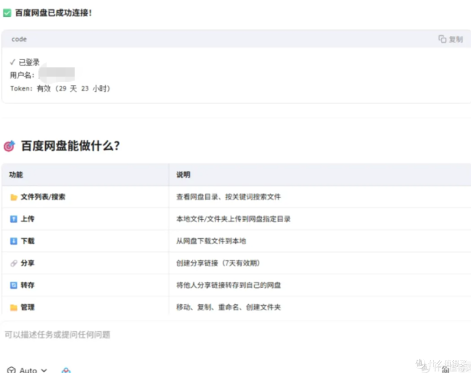Click 查看网盘目录、按关键词搜索文件 description
The height and width of the screenshot is (373, 471).
pos(229,197)
